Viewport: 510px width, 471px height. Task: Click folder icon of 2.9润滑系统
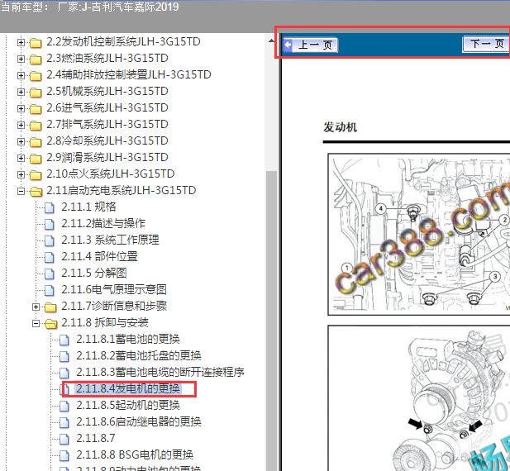36,159
